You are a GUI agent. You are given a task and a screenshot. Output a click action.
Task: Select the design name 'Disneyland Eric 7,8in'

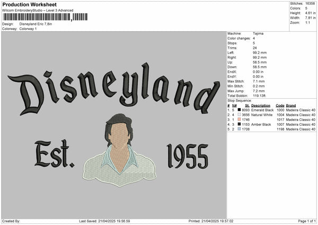36,24
